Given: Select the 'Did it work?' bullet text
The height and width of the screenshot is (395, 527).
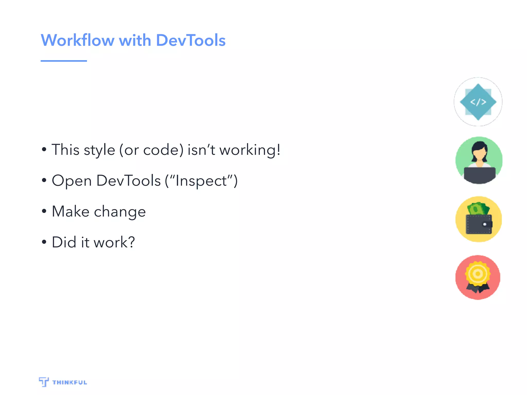Looking at the screenshot, I should coord(93,242).
